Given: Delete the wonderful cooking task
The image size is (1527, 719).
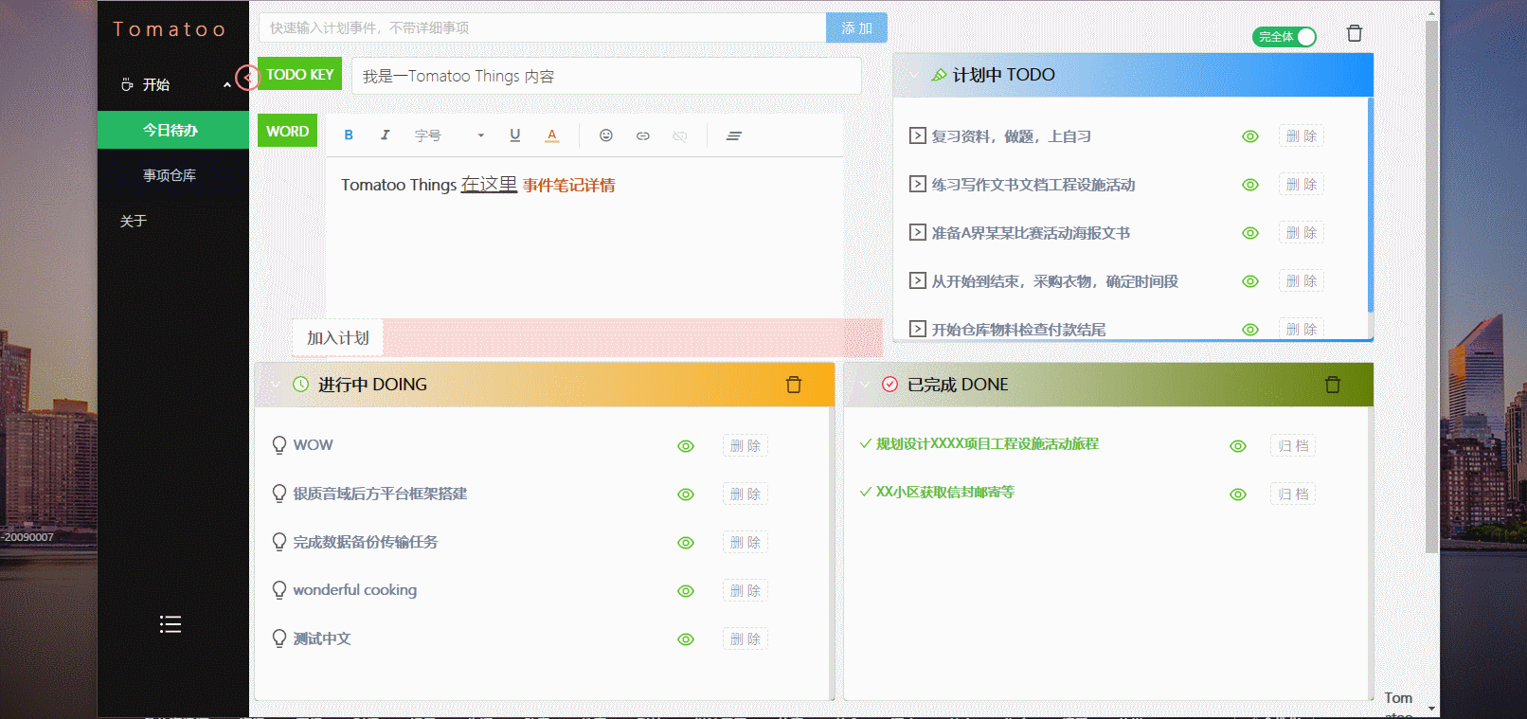Looking at the screenshot, I should 746,591.
